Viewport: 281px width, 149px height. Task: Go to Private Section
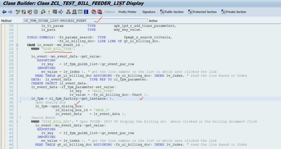click(x=234, y=12)
